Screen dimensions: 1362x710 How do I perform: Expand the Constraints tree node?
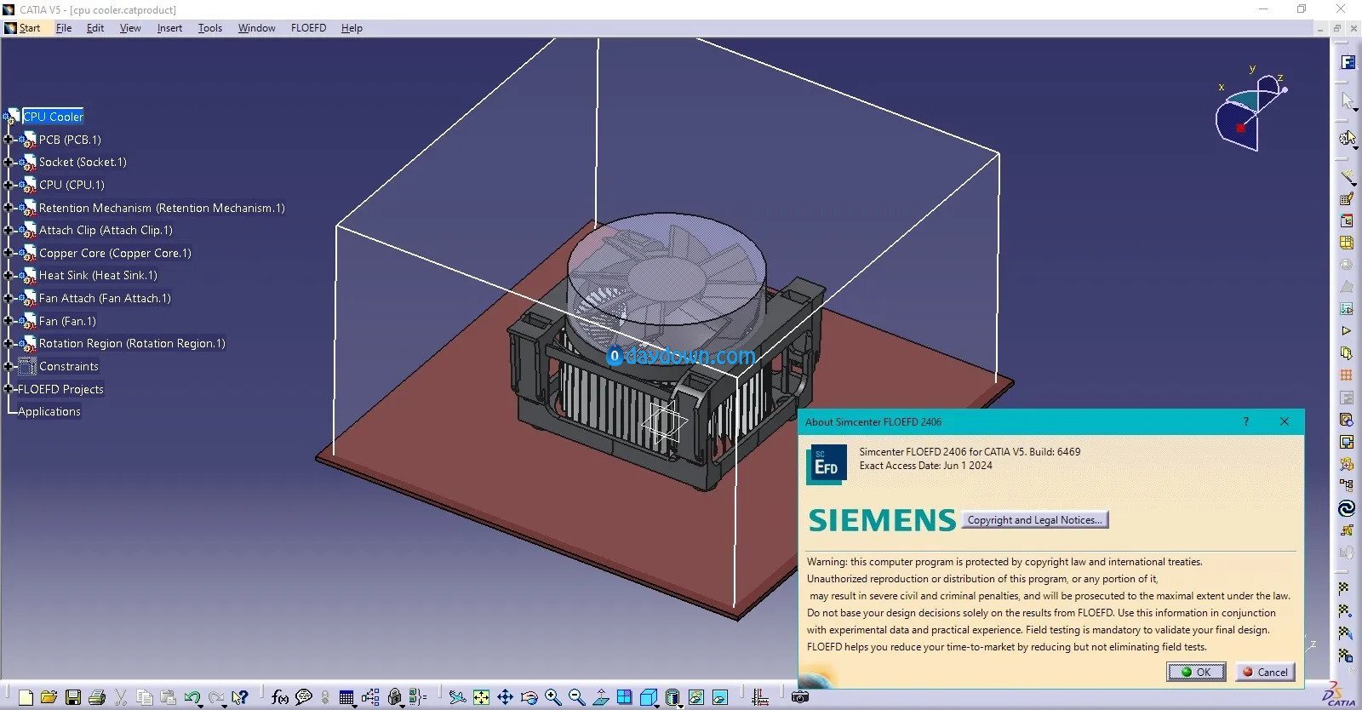click(x=8, y=366)
